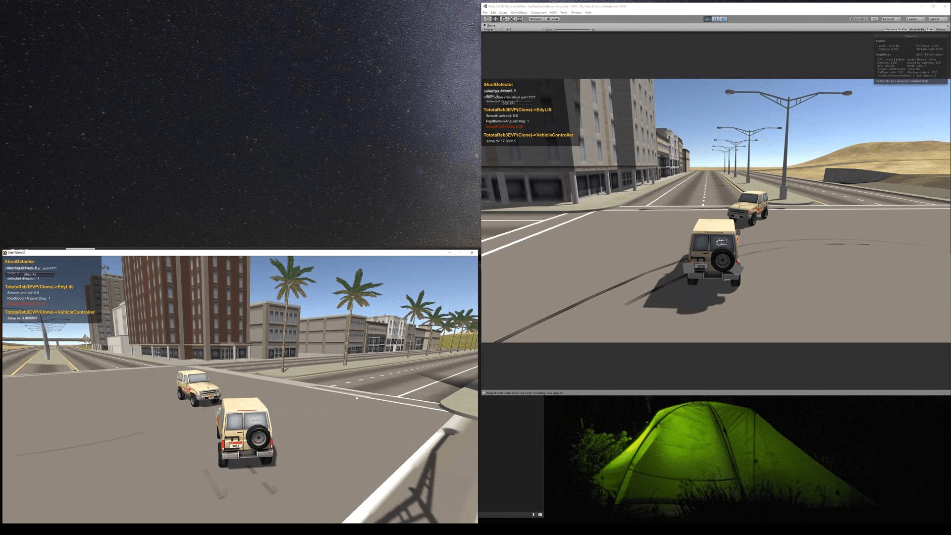951x535 pixels.
Task: Select the Hand tool in Unity toolbar
Action: [488, 19]
